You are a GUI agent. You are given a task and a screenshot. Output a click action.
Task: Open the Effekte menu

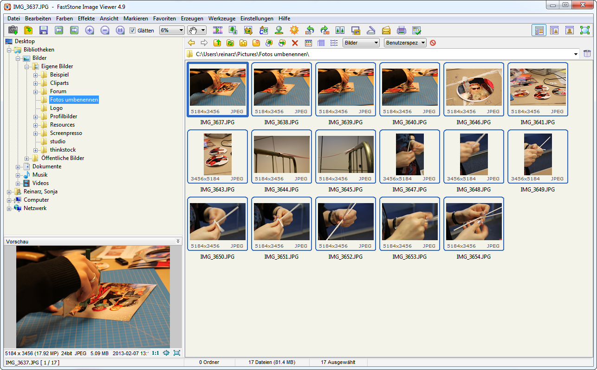click(x=86, y=19)
